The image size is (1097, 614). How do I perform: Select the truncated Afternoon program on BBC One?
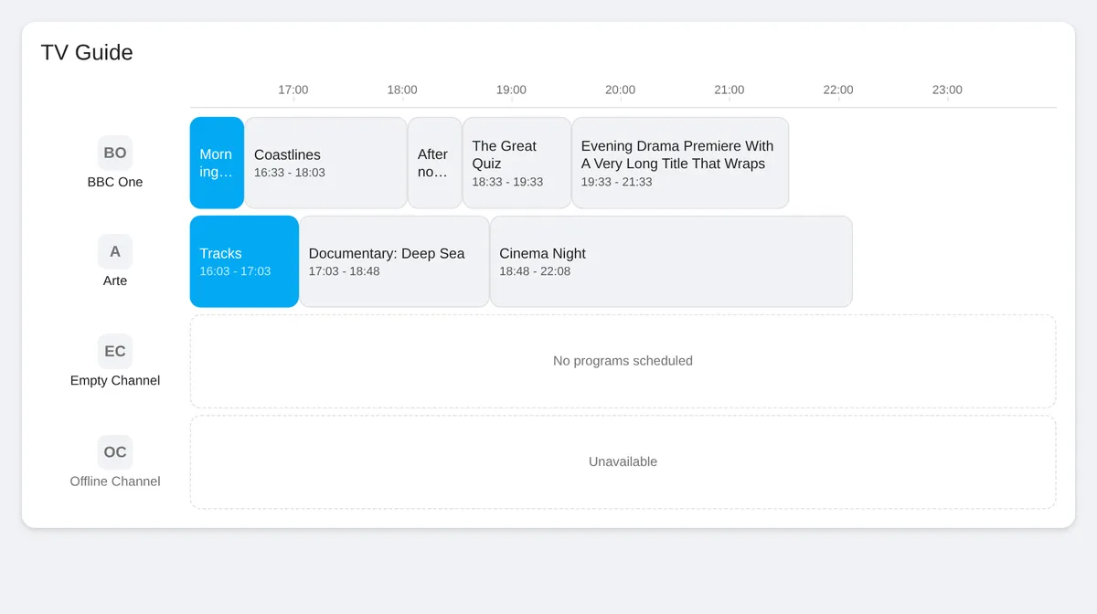pos(435,163)
